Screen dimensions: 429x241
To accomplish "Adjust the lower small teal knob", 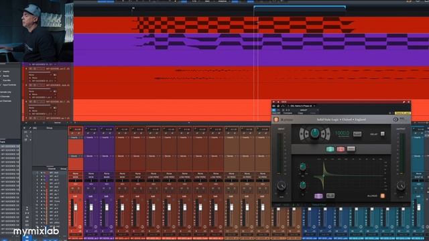I will tap(302, 185).
